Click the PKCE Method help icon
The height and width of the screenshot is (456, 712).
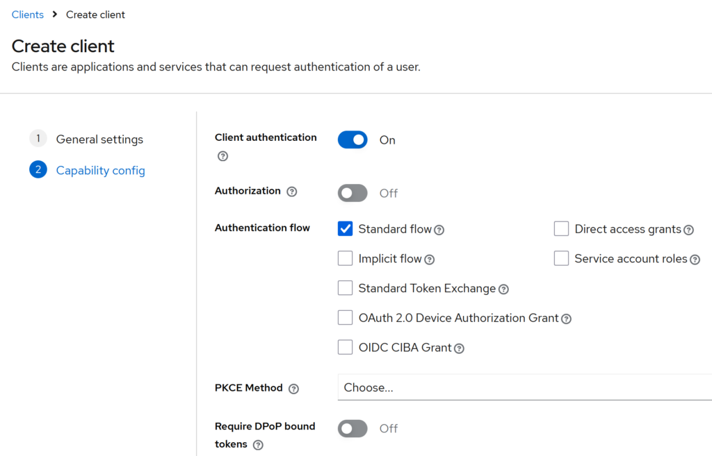coord(293,389)
